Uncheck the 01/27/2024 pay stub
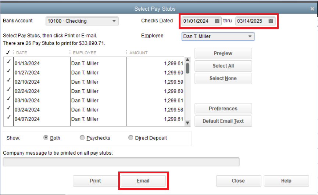The height and width of the screenshot is (195, 318). (x=8, y=71)
